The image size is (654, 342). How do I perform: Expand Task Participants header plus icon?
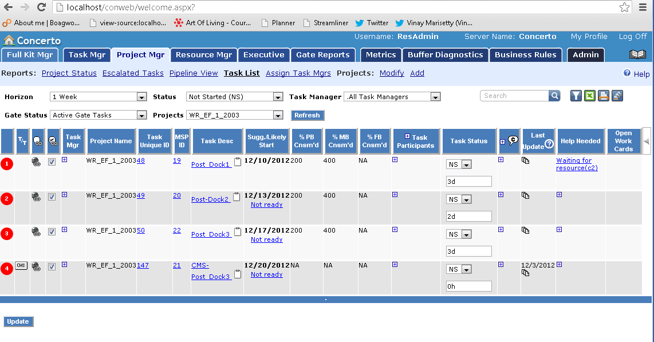coord(408,136)
